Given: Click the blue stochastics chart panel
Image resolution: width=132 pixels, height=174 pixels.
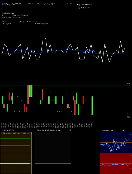Looking at the screenshot, I should point(116,142).
